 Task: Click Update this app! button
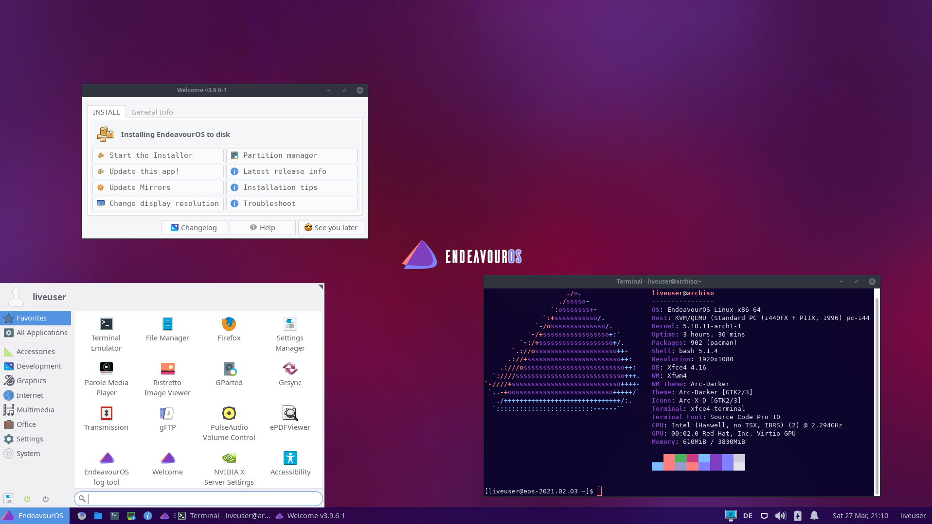coord(158,171)
